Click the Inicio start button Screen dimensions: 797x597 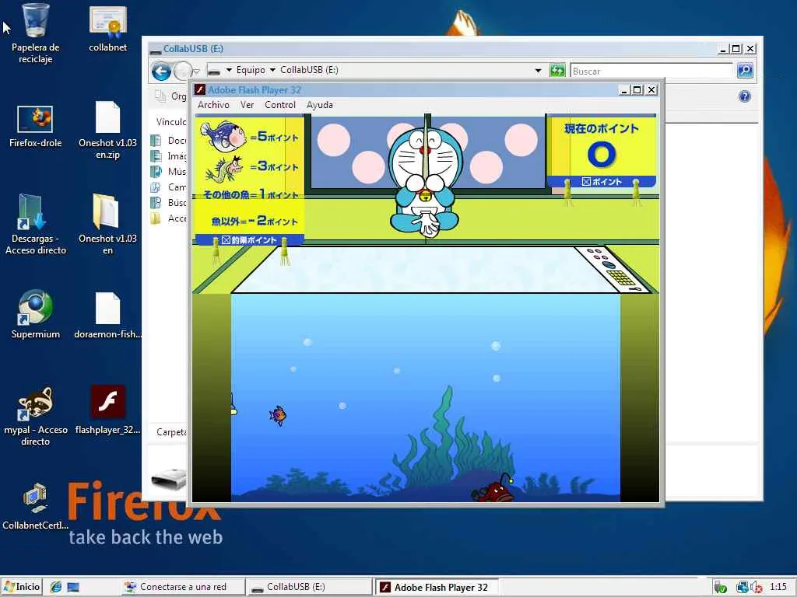point(21,587)
